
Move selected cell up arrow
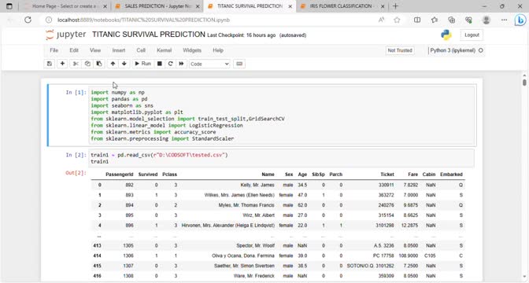[113, 64]
